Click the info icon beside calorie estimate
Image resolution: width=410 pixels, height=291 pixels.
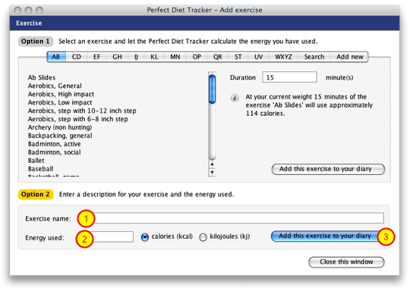[x=235, y=98]
